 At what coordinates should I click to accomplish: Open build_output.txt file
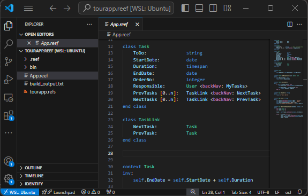tap(57, 84)
